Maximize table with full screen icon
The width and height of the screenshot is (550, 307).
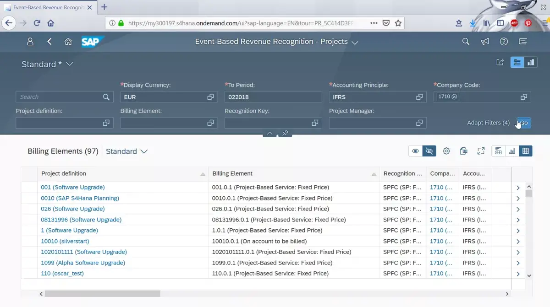click(481, 151)
